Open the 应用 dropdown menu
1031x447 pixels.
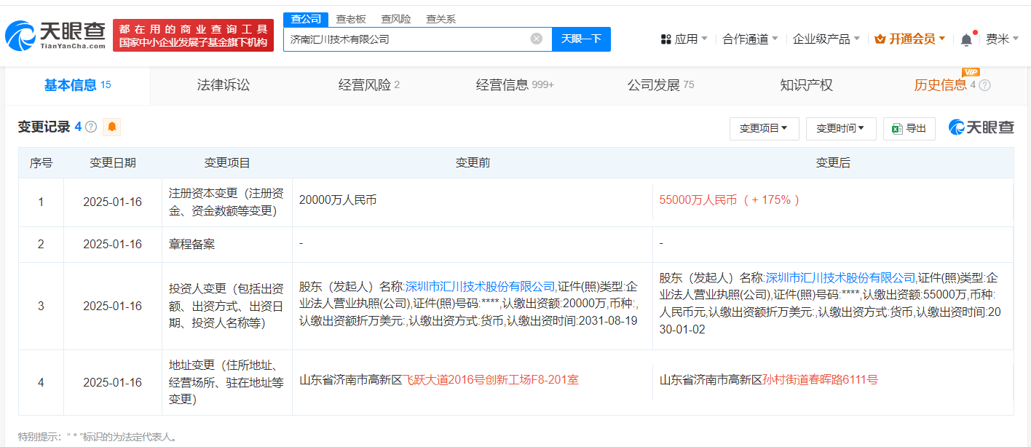tap(683, 39)
